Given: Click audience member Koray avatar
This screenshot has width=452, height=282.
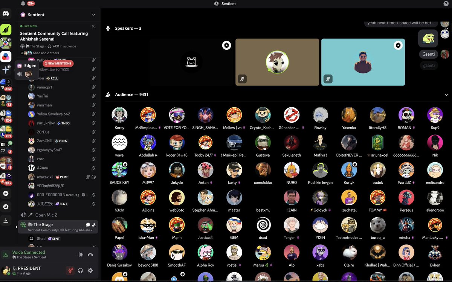Looking at the screenshot, I should click(119, 115).
